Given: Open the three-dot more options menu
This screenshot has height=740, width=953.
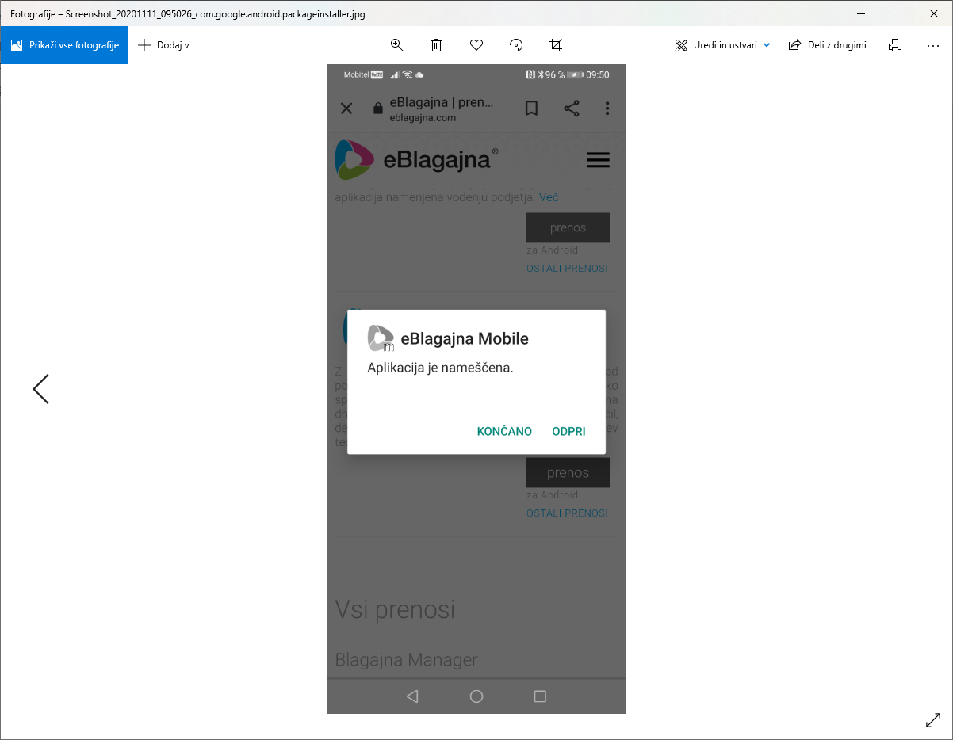Looking at the screenshot, I should [933, 45].
